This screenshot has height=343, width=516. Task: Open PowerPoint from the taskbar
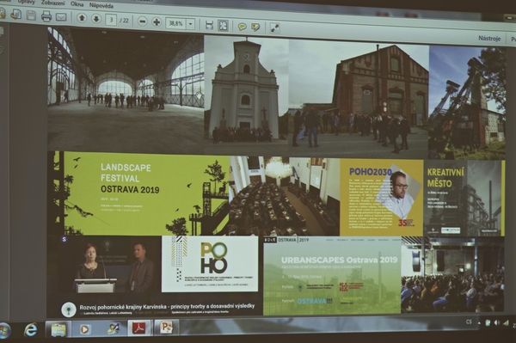pos(167,328)
